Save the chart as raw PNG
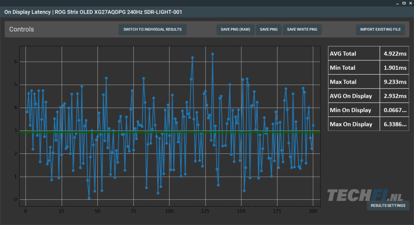 (235, 29)
